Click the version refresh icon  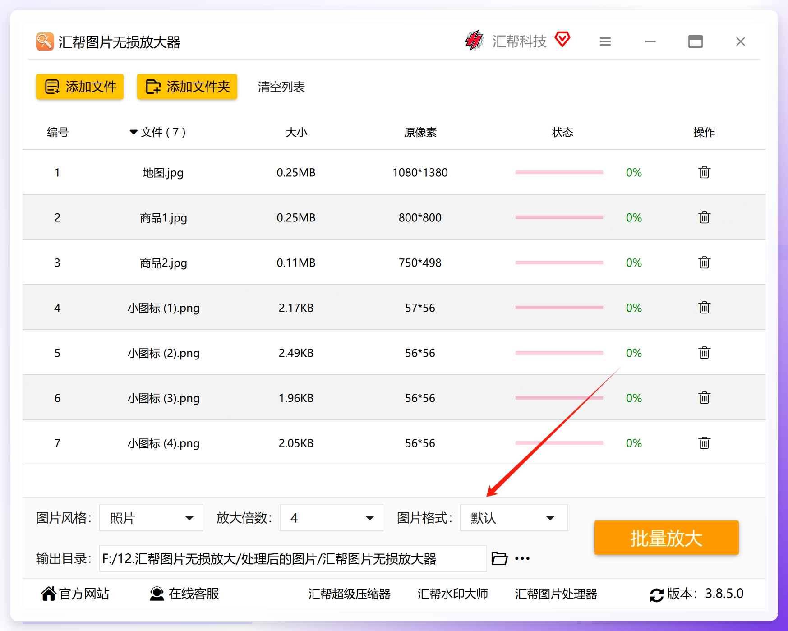coord(656,594)
